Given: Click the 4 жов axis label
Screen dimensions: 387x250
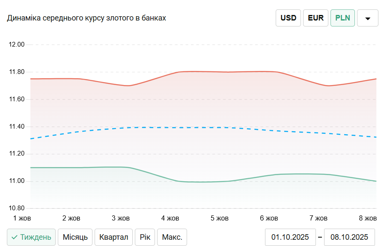Looking at the screenshot, I should pyautogui.click(x=170, y=218).
